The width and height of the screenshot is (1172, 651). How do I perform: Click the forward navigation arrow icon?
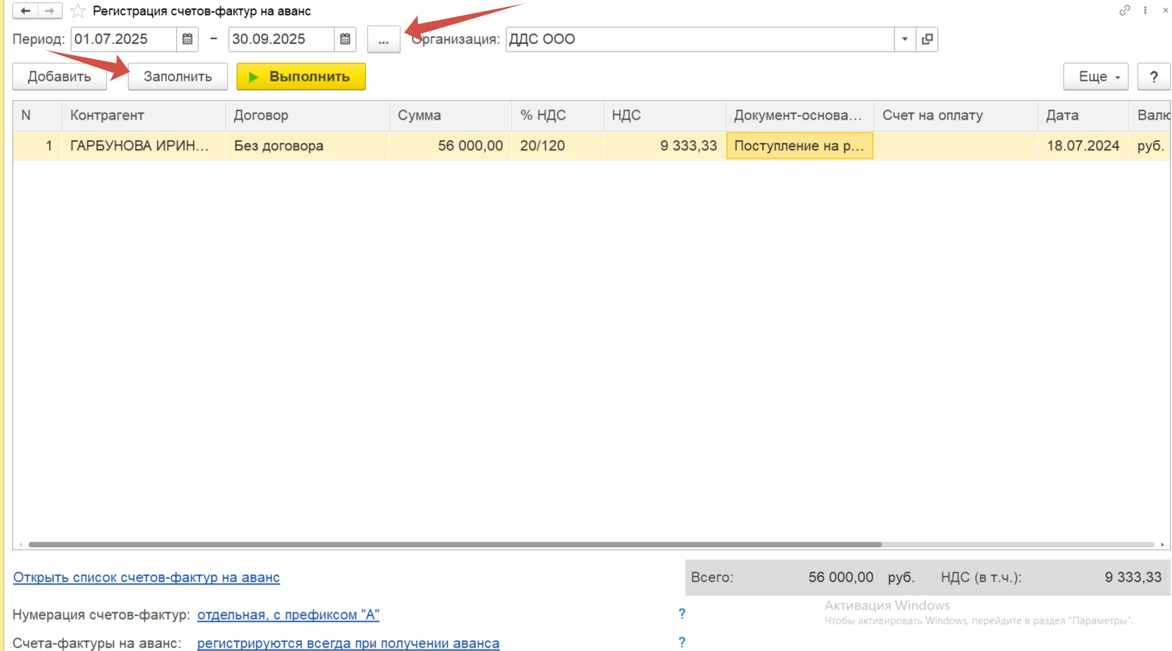tap(50, 11)
